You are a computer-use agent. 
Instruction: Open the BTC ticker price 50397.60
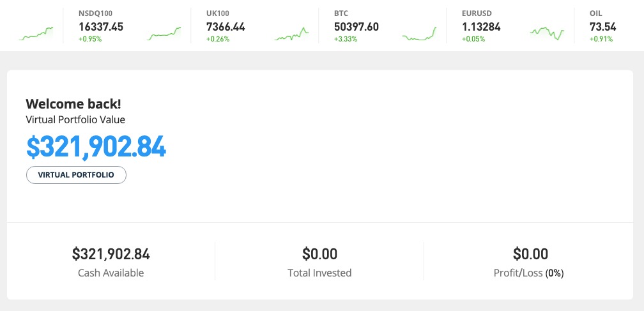tap(356, 27)
